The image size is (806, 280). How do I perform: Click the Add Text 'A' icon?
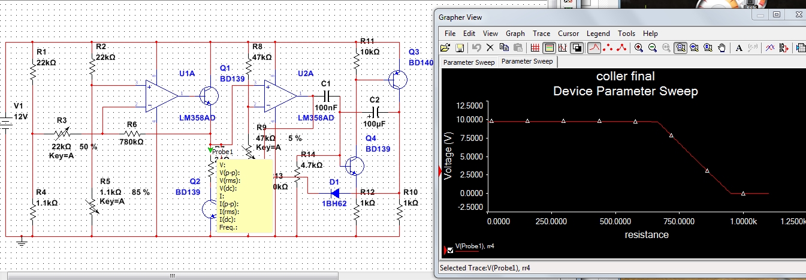coord(739,48)
